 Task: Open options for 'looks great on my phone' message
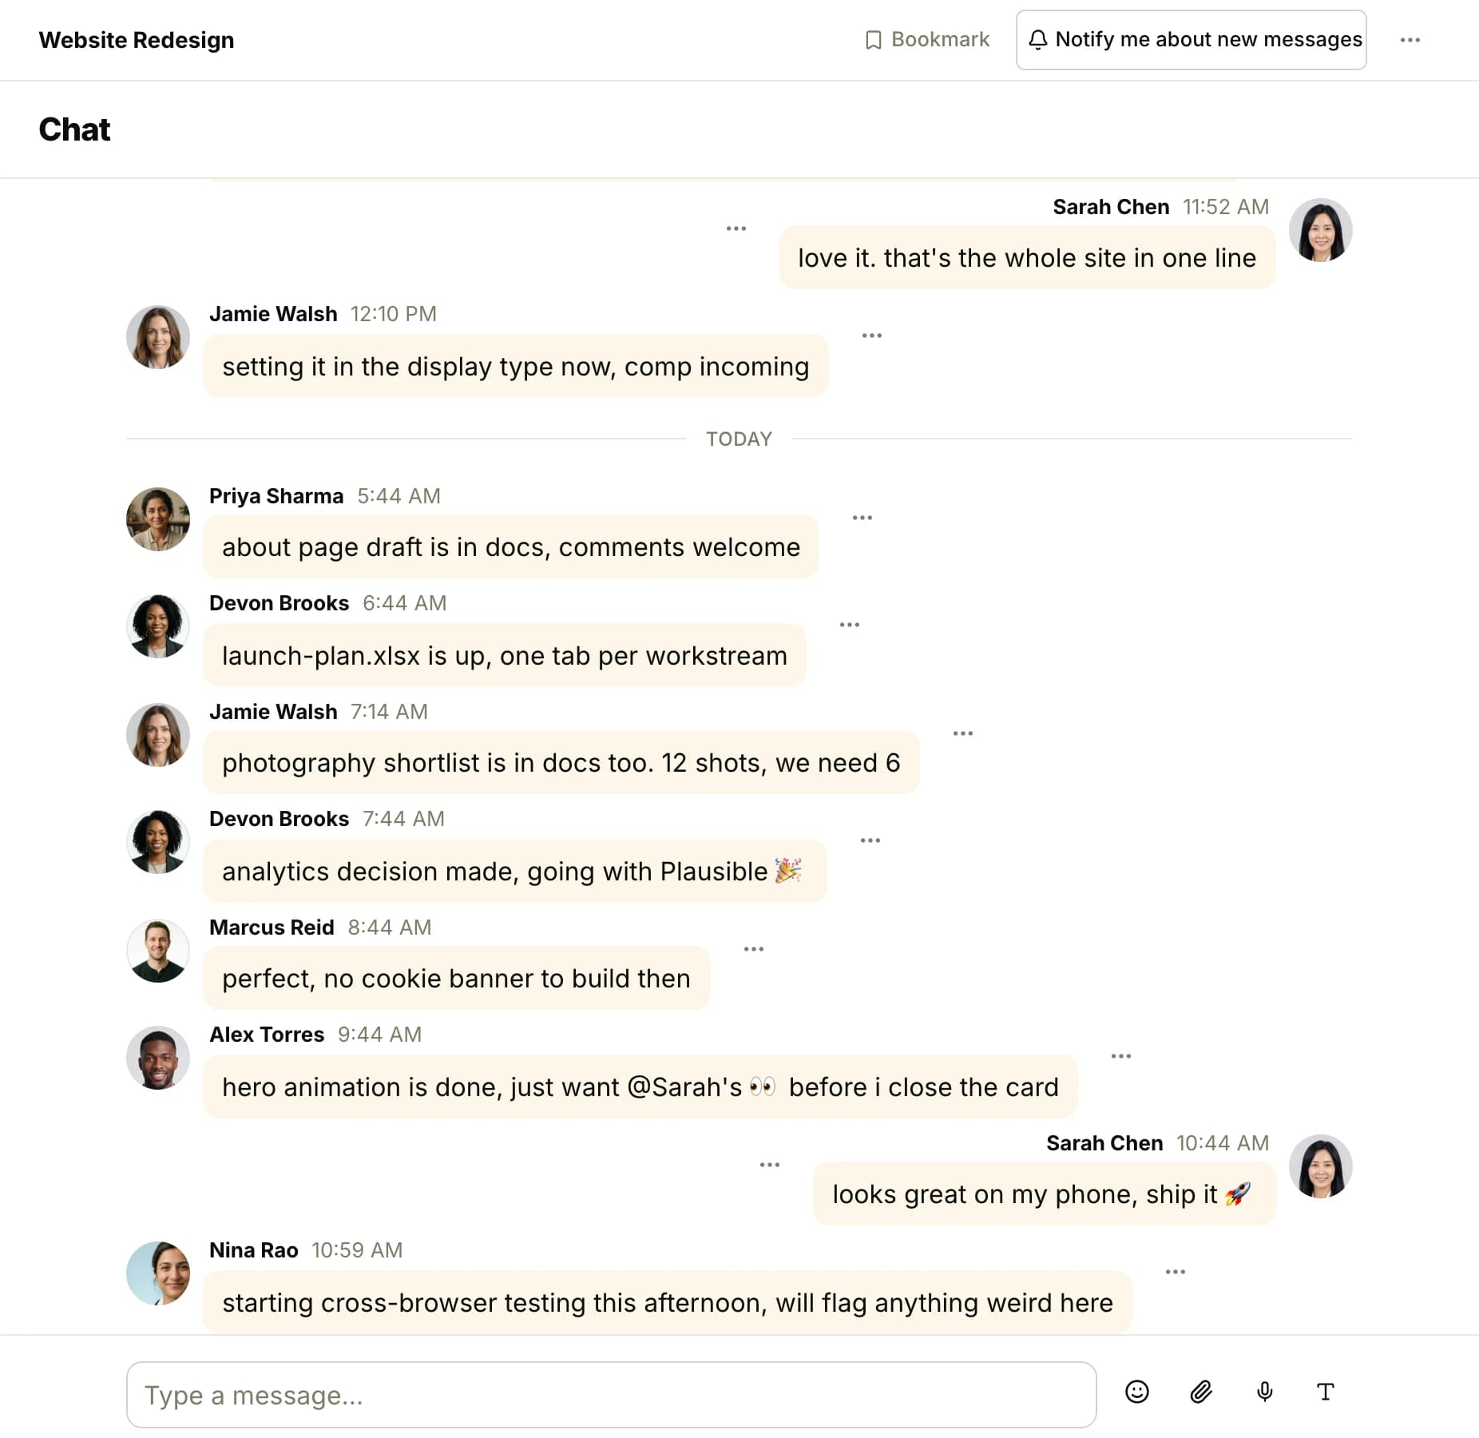[x=770, y=1165]
